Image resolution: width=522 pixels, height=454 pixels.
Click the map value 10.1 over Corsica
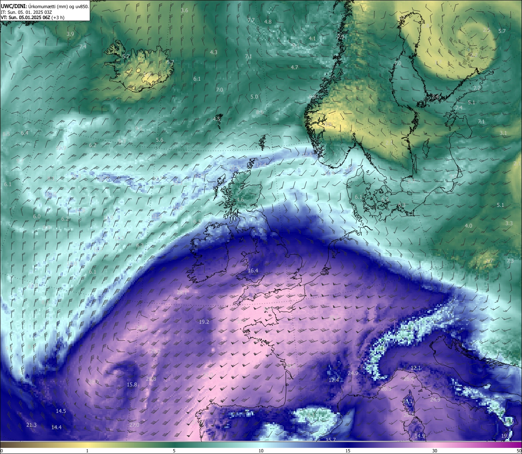407,401
